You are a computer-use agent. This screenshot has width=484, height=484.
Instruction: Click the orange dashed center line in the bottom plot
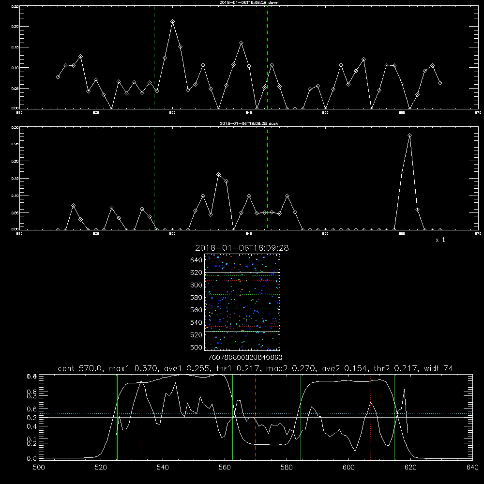click(256, 417)
